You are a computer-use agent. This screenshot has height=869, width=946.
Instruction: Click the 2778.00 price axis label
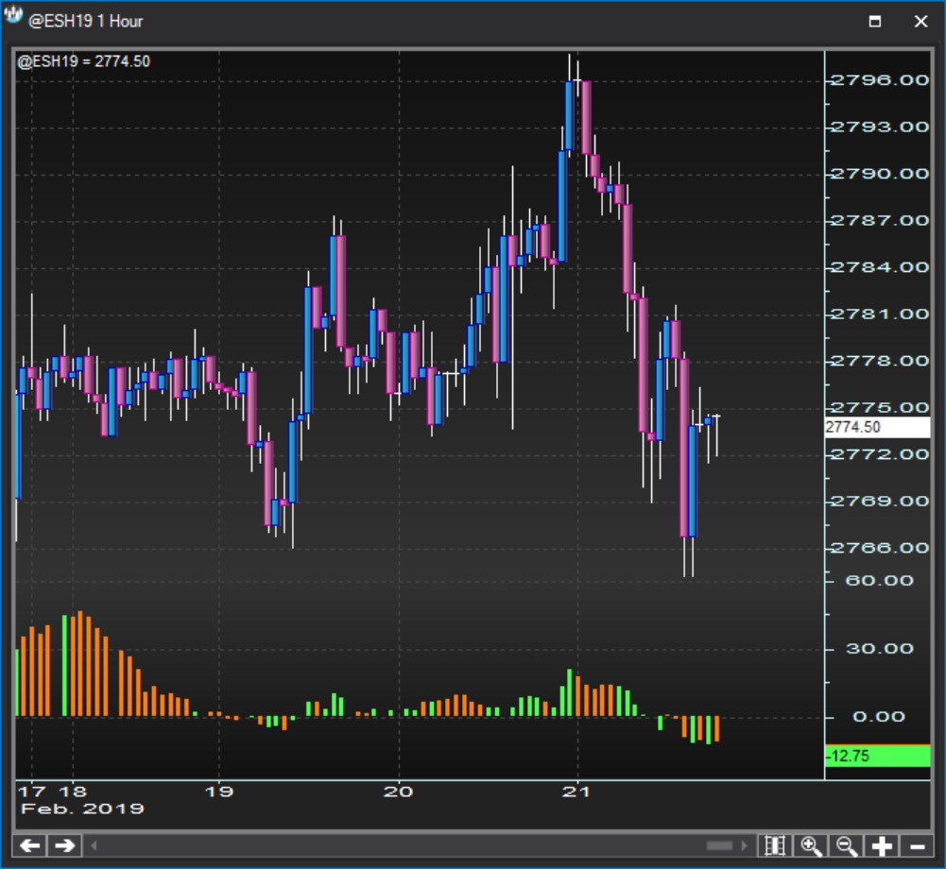click(x=880, y=361)
